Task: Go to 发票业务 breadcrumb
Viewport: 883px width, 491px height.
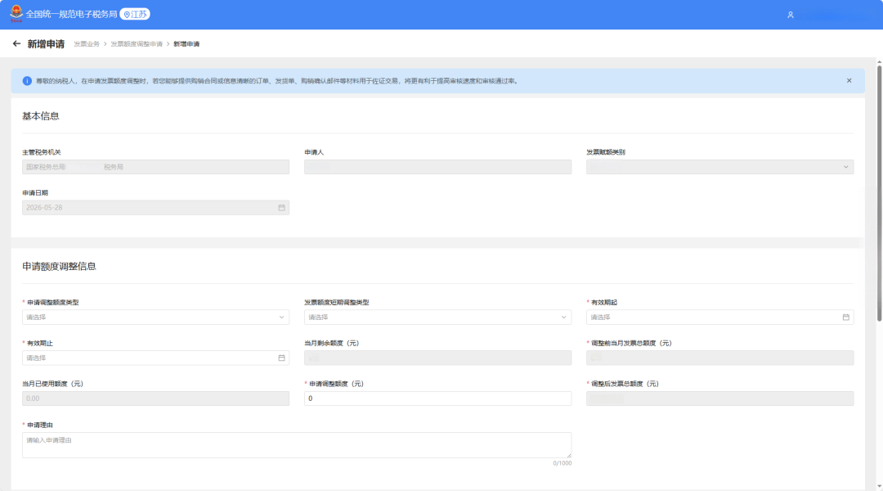Action: click(x=86, y=44)
